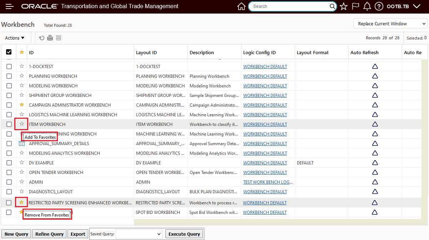Open the Actions dropdown
429x240 pixels.
(x=14, y=38)
